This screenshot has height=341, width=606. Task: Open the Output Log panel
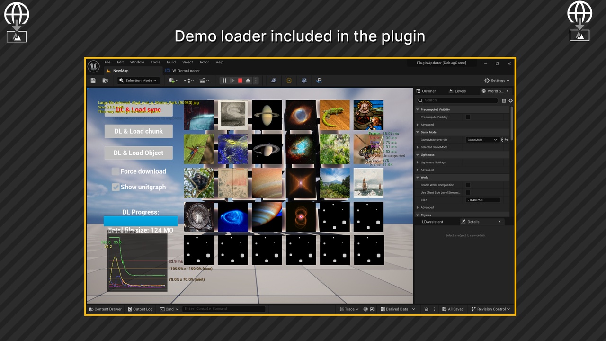tap(140, 309)
